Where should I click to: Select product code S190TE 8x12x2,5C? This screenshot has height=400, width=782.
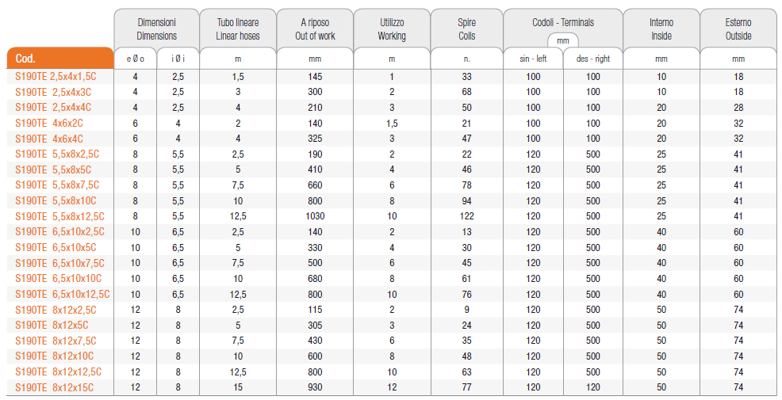tap(56, 310)
